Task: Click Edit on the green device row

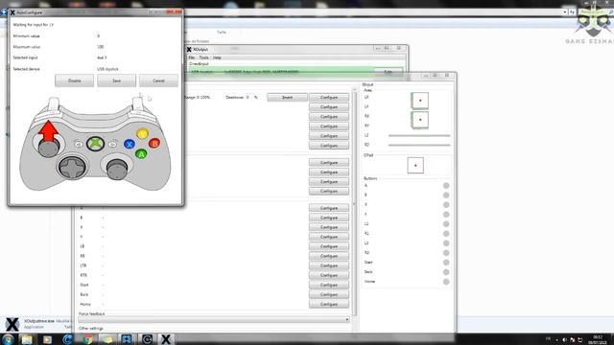Action: coord(388,72)
